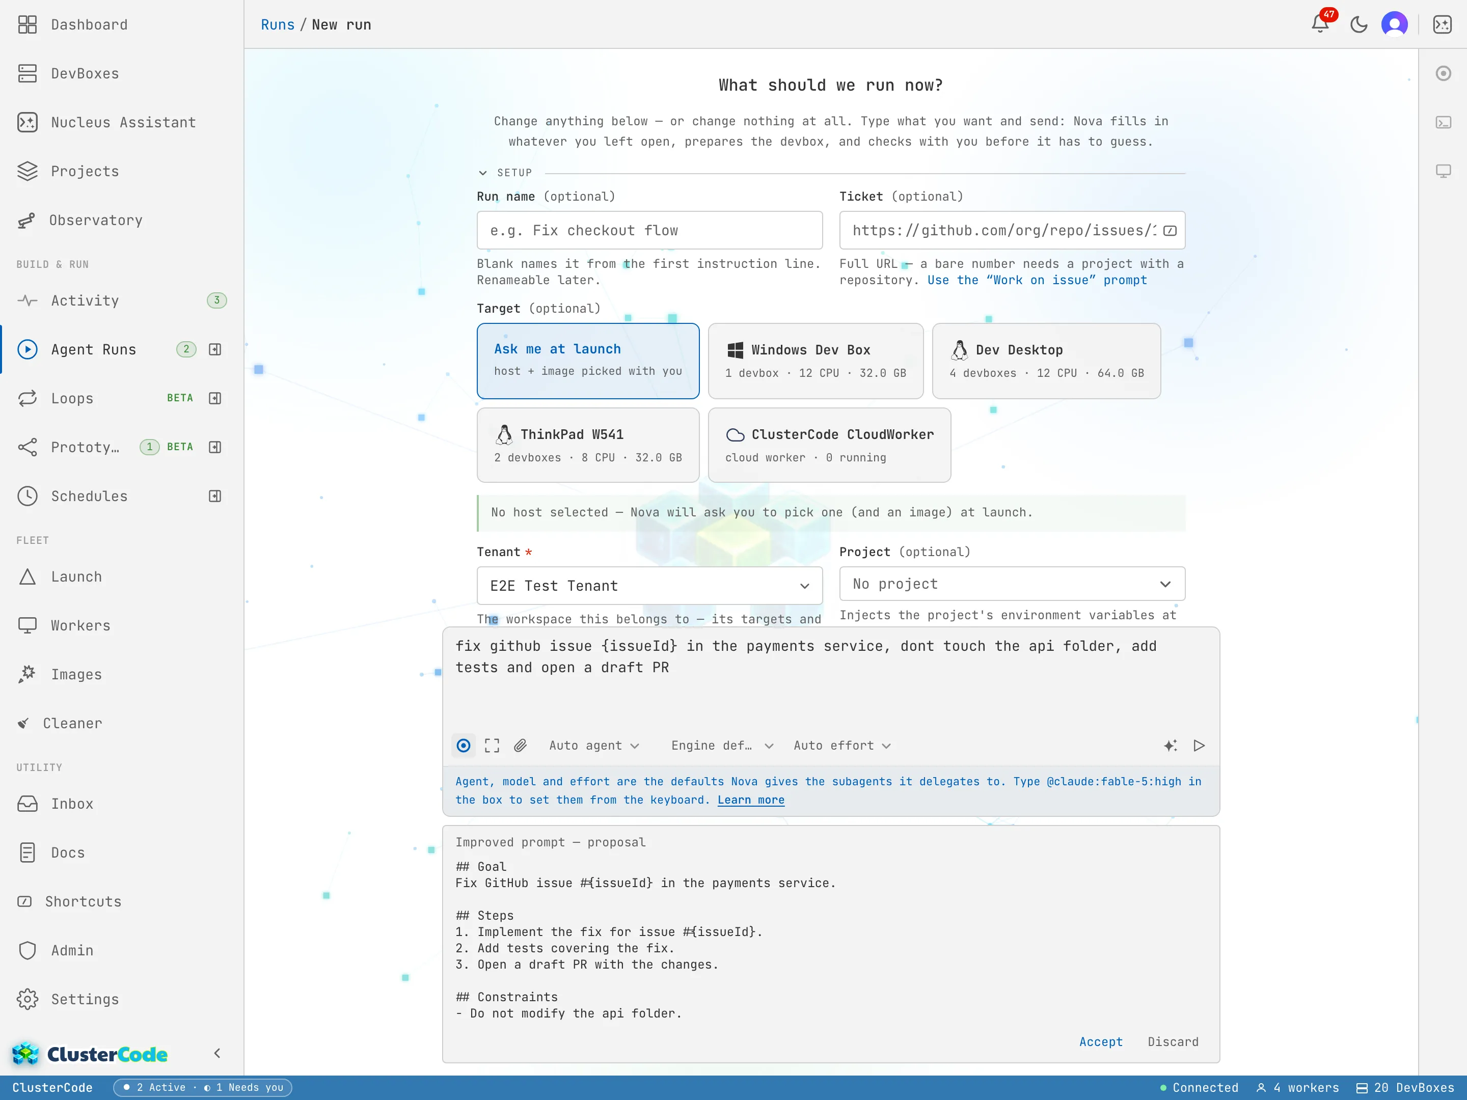
Task: Open the Auto effort dropdown
Action: coord(843,746)
